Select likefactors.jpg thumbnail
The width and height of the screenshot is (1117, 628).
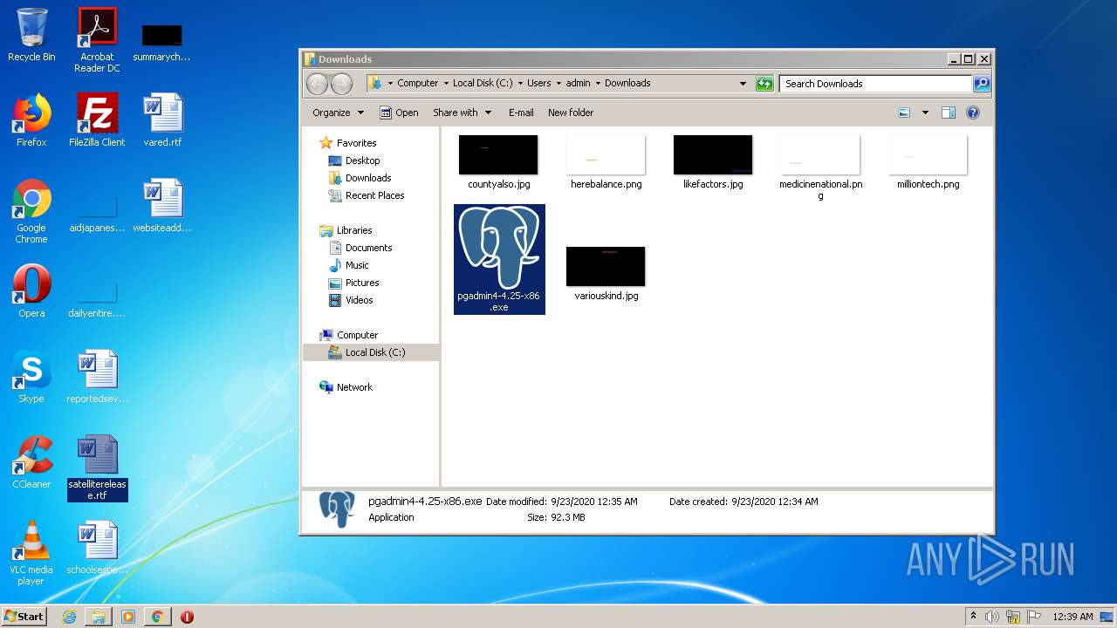(x=713, y=162)
